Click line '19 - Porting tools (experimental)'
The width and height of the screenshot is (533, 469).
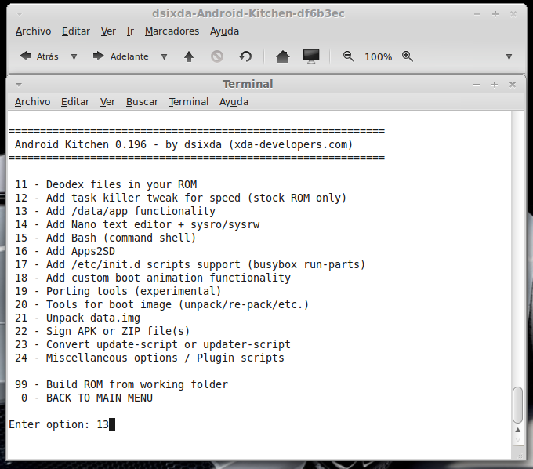[118, 291]
